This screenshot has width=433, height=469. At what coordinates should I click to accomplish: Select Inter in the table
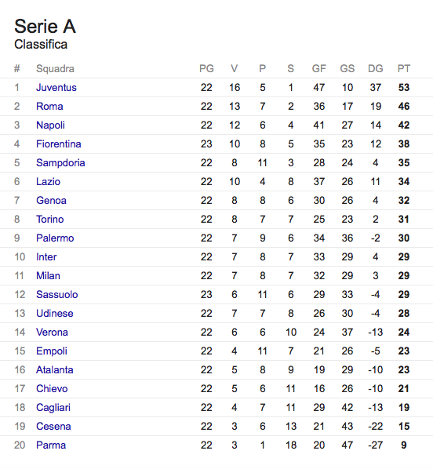tap(46, 257)
